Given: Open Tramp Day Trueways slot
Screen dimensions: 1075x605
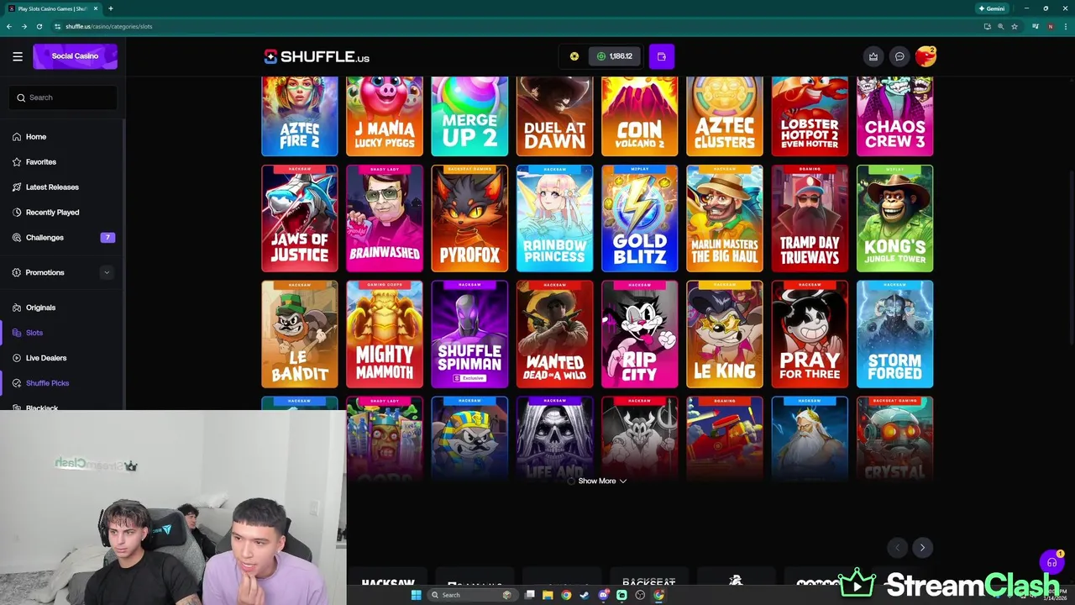Looking at the screenshot, I should [810, 218].
